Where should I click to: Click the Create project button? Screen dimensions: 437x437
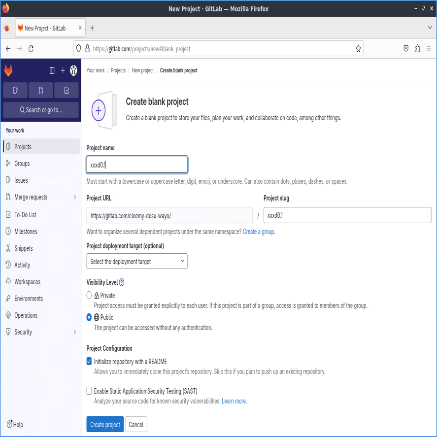point(105,425)
